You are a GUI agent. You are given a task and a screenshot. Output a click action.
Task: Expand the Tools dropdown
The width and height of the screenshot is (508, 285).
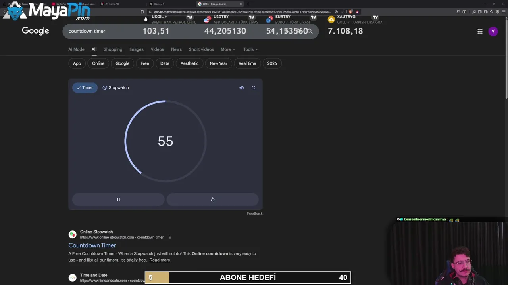pyautogui.click(x=250, y=49)
